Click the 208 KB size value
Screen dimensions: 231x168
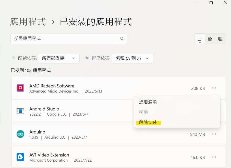click(x=198, y=88)
